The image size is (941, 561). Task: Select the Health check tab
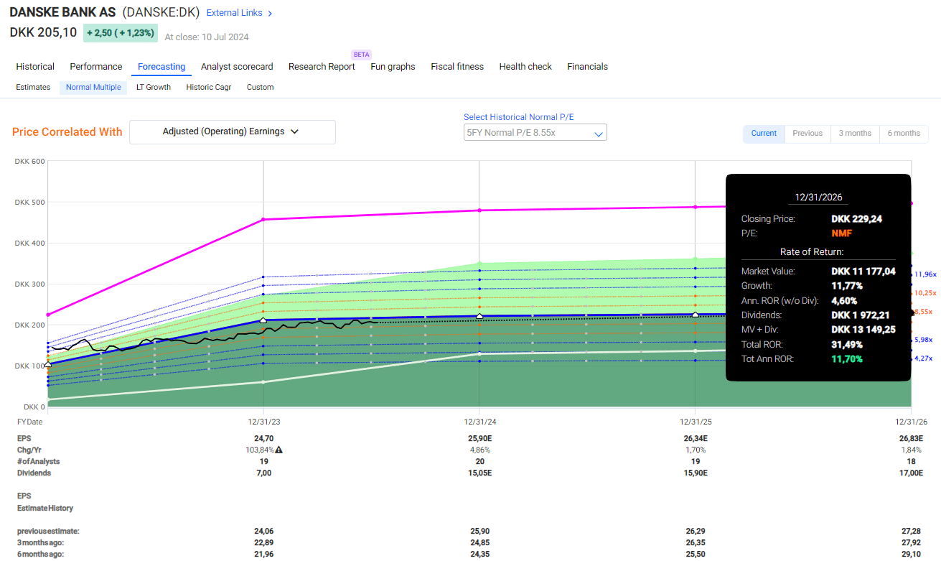coord(525,66)
